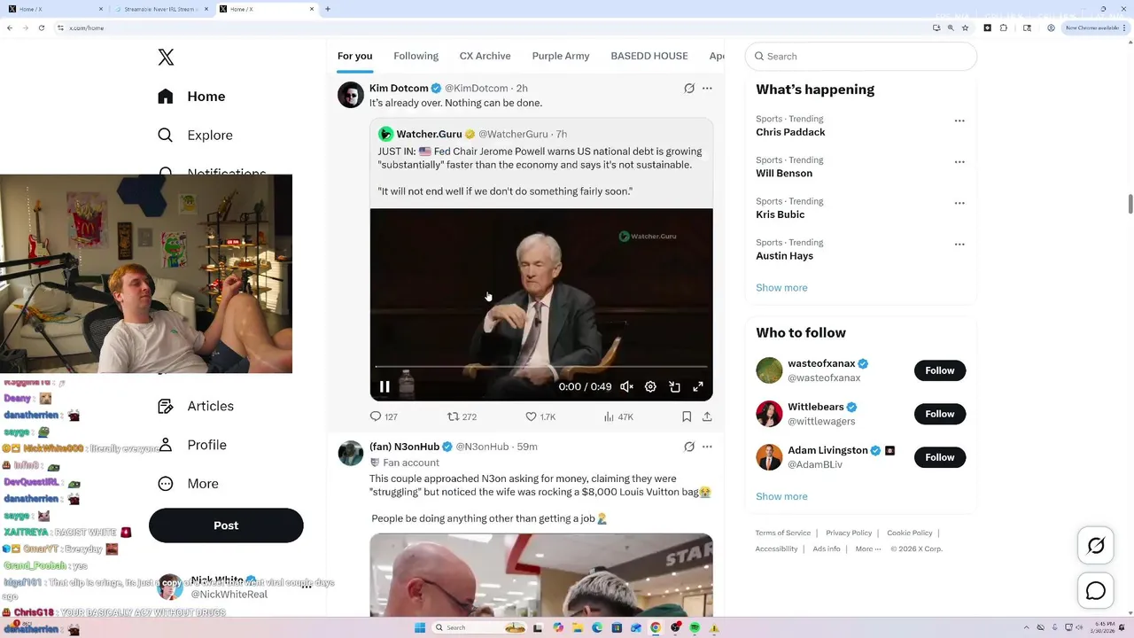
Task: Open quoted Watcher.Guru account name
Action: [x=429, y=134]
